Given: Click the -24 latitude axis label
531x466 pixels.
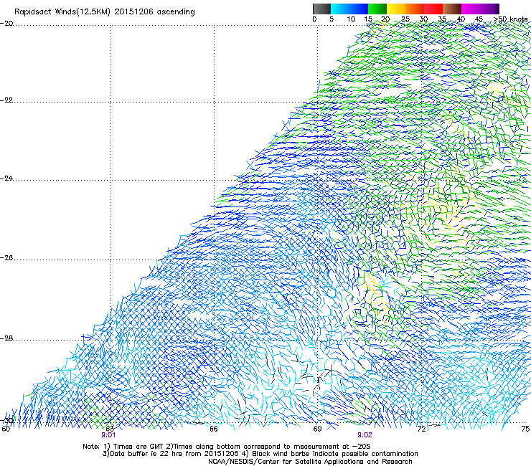Looking at the screenshot, I should 6,178.
